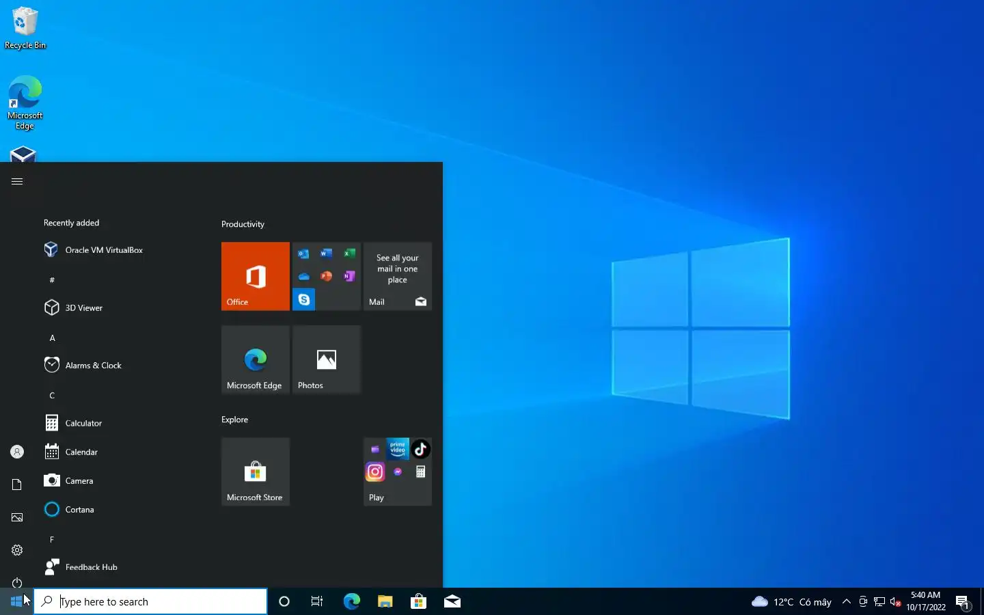Screen dimensions: 984x615
Task: Open the Play folder tile
Action: coord(398,471)
